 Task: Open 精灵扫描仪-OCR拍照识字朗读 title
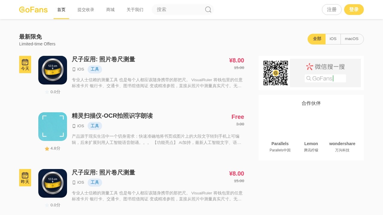112,116
